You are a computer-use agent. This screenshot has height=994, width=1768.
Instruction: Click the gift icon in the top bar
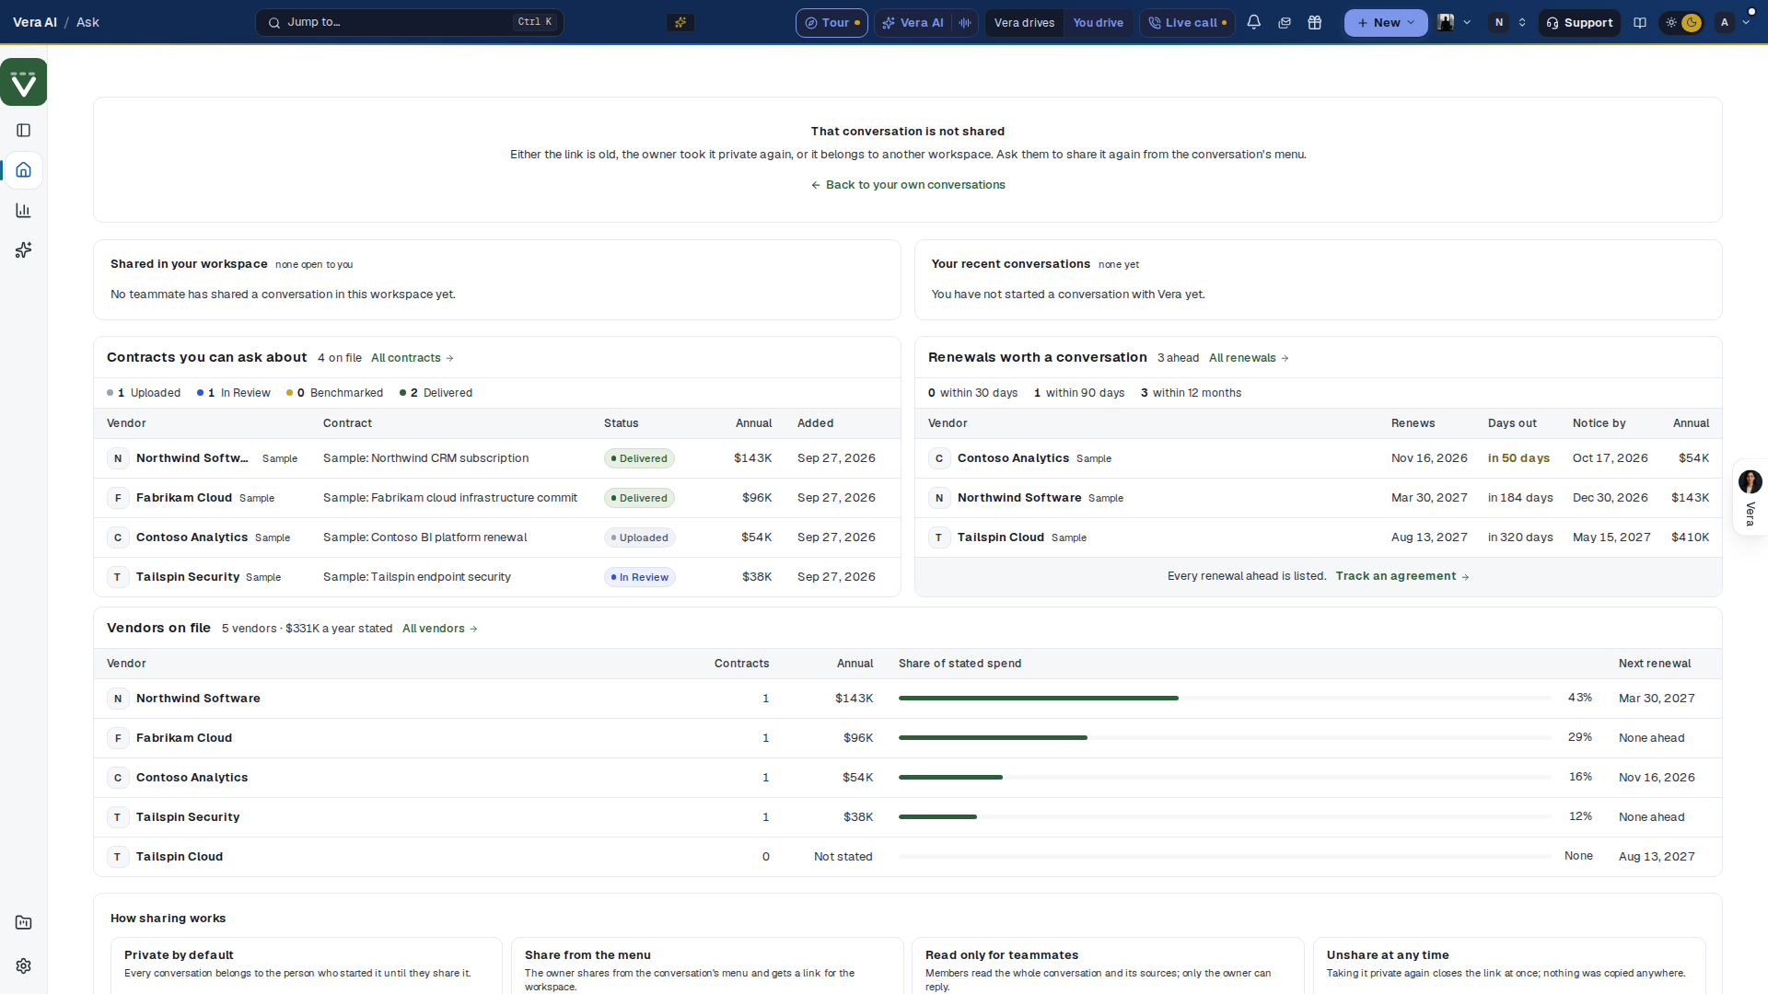1315,22
